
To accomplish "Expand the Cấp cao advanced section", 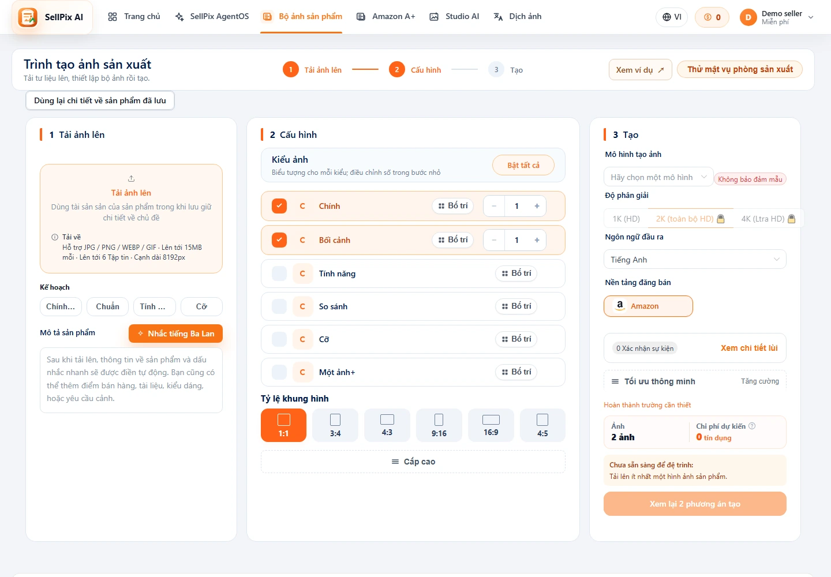I will (413, 462).
